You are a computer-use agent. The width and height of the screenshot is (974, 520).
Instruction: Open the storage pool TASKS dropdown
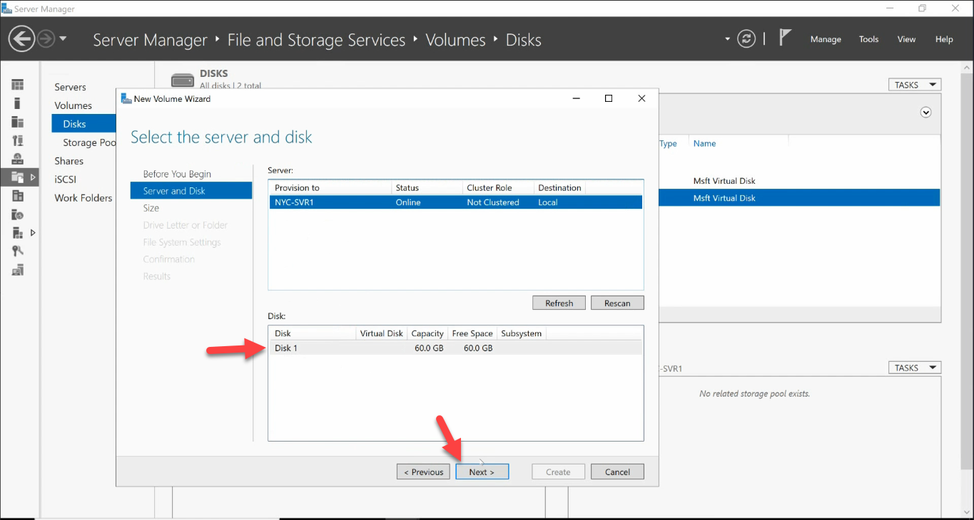914,368
